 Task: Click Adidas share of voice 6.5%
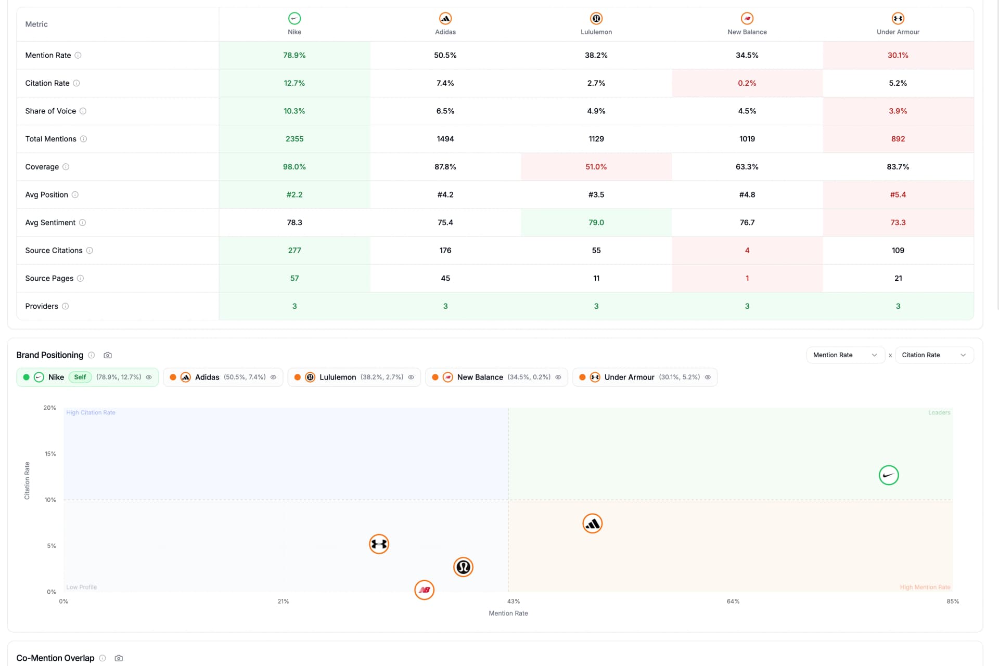pyautogui.click(x=445, y=111)
